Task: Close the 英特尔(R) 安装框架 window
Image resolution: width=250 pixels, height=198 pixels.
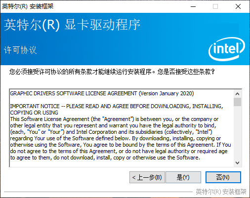Action: point(238,6)
